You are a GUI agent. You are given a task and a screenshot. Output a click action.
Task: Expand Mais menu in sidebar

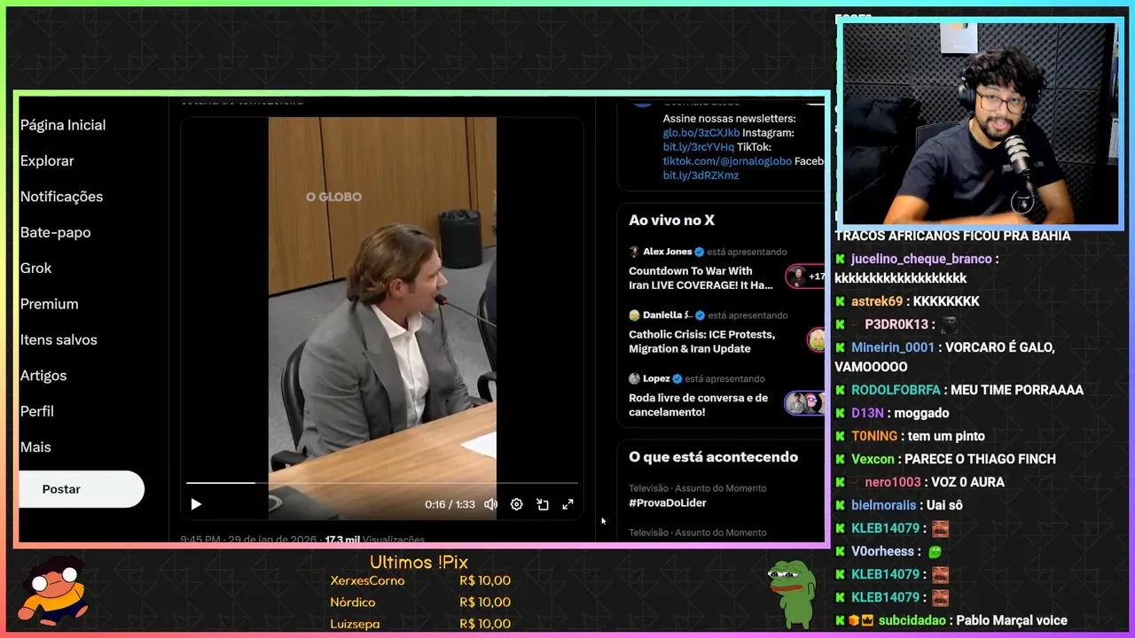pyautogui.click(x=35, y=447)
